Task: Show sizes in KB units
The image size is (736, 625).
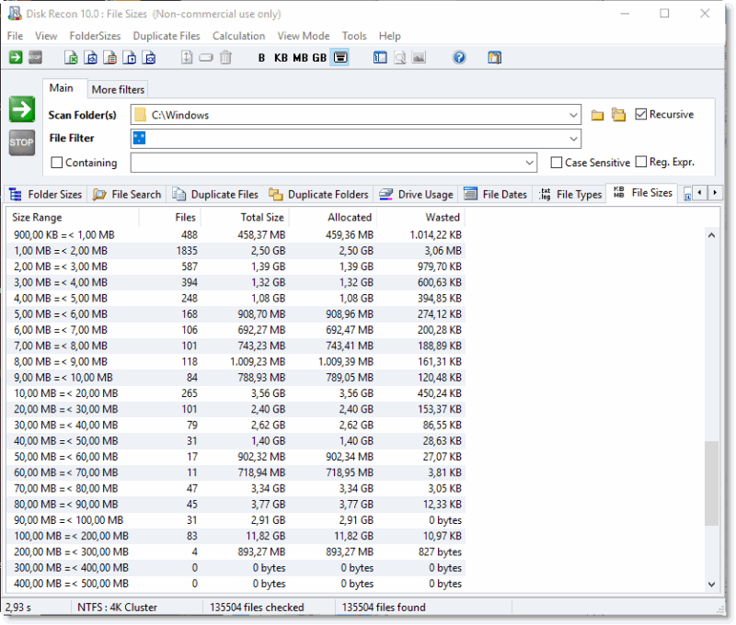Action: (x=281, y=58)
